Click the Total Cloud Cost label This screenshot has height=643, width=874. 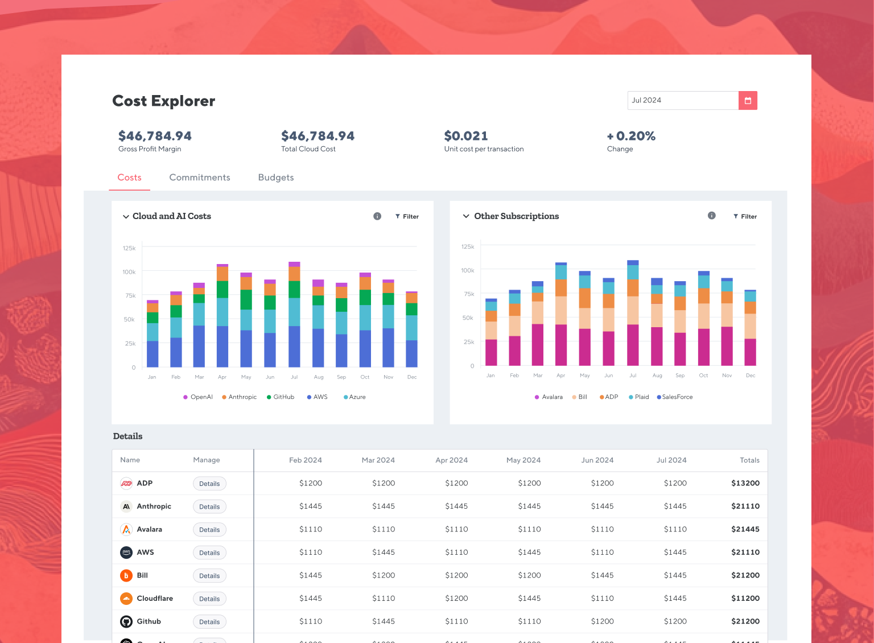coord(308,149)
